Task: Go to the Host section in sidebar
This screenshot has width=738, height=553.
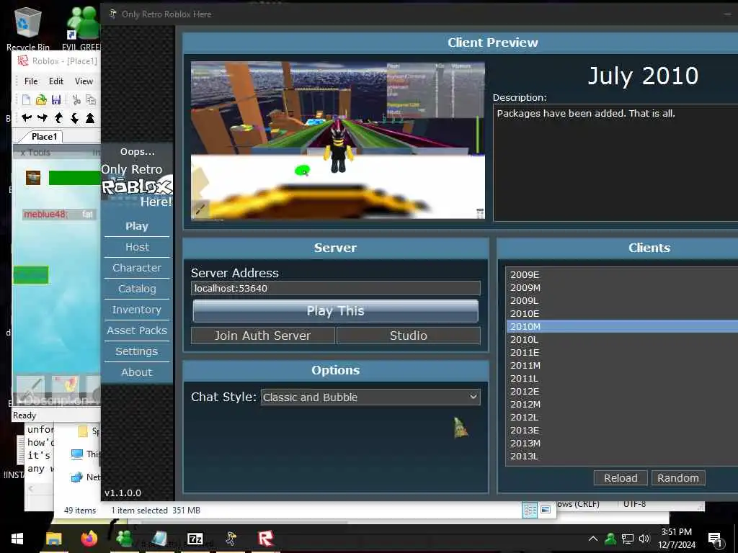Action: (136, 247)
